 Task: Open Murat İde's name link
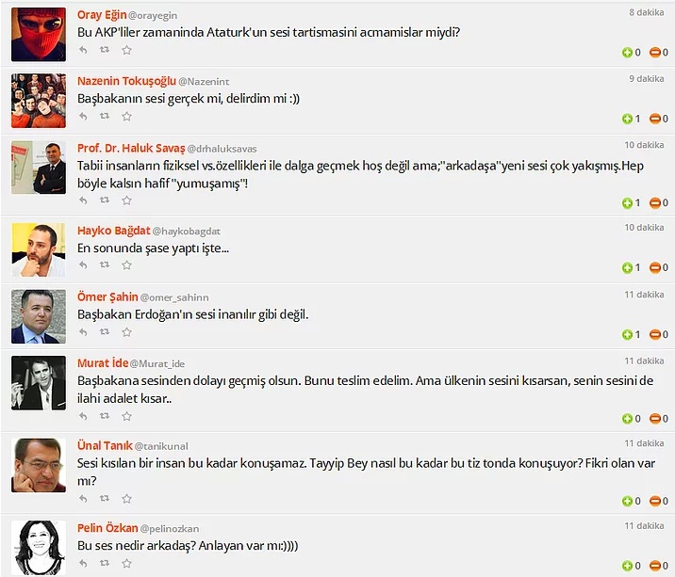[x=103, y=363]
